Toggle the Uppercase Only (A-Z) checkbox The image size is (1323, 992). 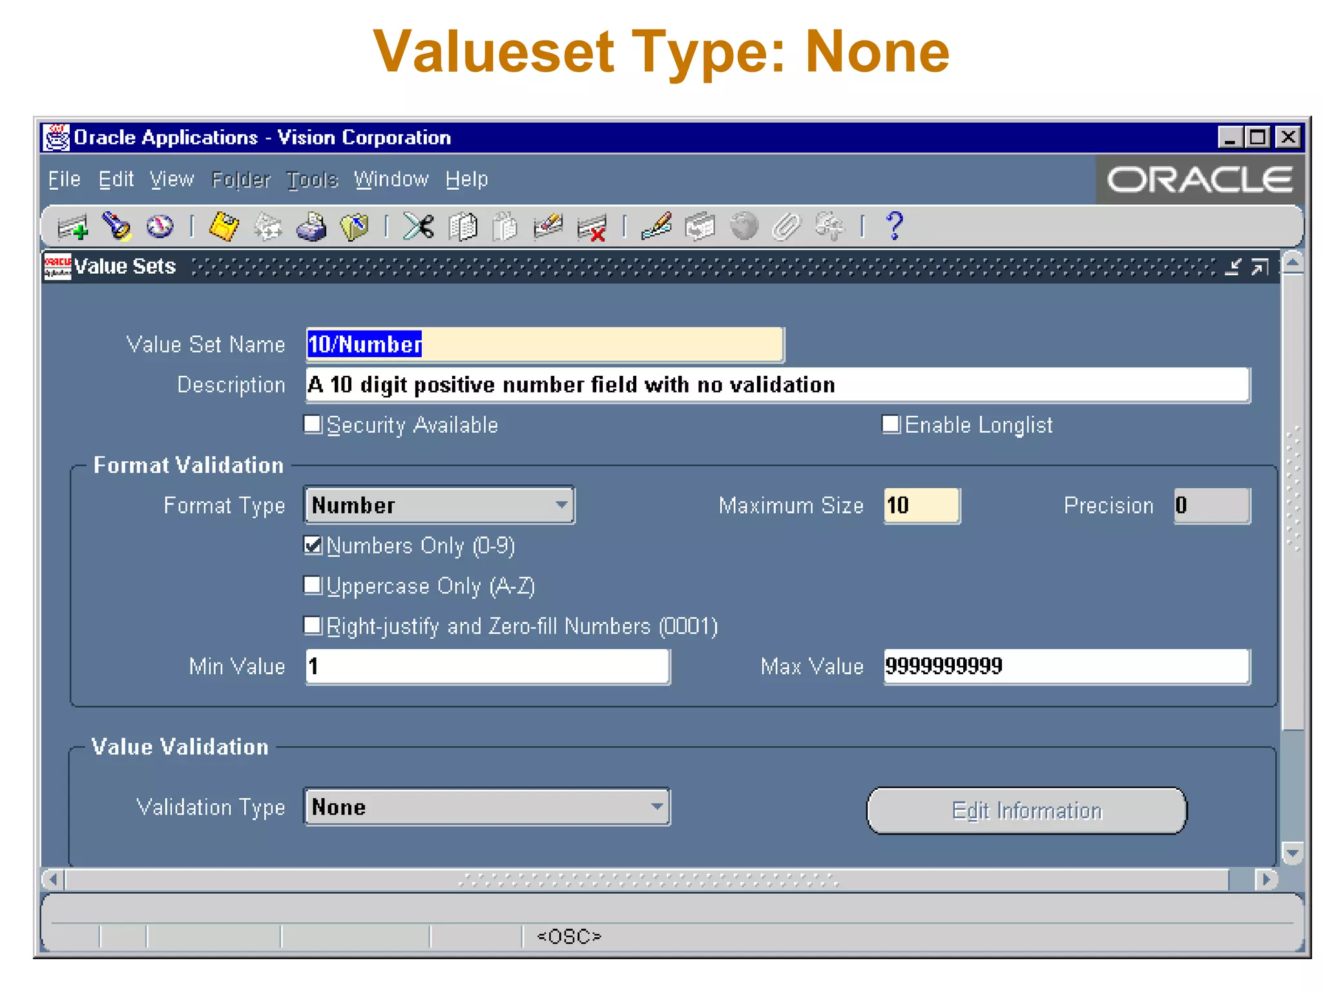tap(313, 585)
